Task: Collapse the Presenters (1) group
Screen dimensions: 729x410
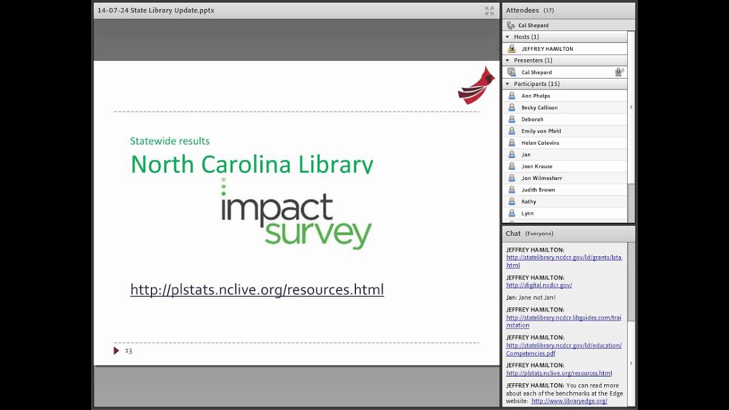Action: pos(507,60)
